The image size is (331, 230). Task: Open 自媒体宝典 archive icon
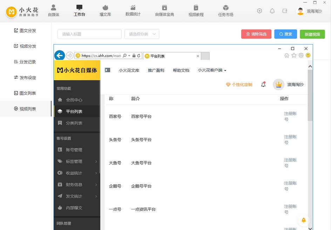pyautogui.click(x=164, y=8)
